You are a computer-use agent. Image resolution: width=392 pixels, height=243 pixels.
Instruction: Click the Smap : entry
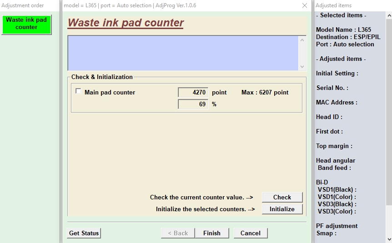pos(326,233)
